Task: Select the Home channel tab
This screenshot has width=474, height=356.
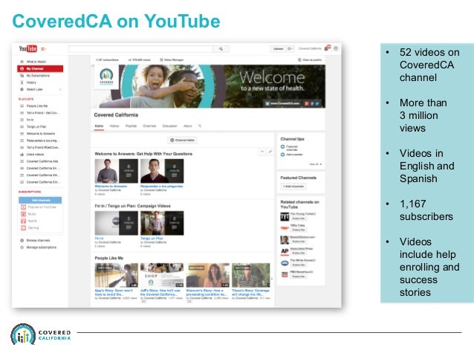Action: (x=99, y=126)
